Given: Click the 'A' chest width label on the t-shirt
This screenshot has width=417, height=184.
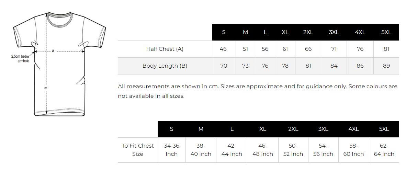Looking at the screenshot, I should 53,51.
